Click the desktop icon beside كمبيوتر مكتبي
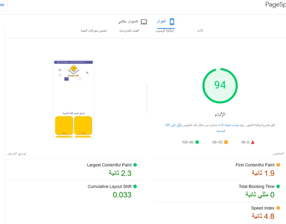The width and height of the screenshot is (286, 224). (x=144, y=21)
